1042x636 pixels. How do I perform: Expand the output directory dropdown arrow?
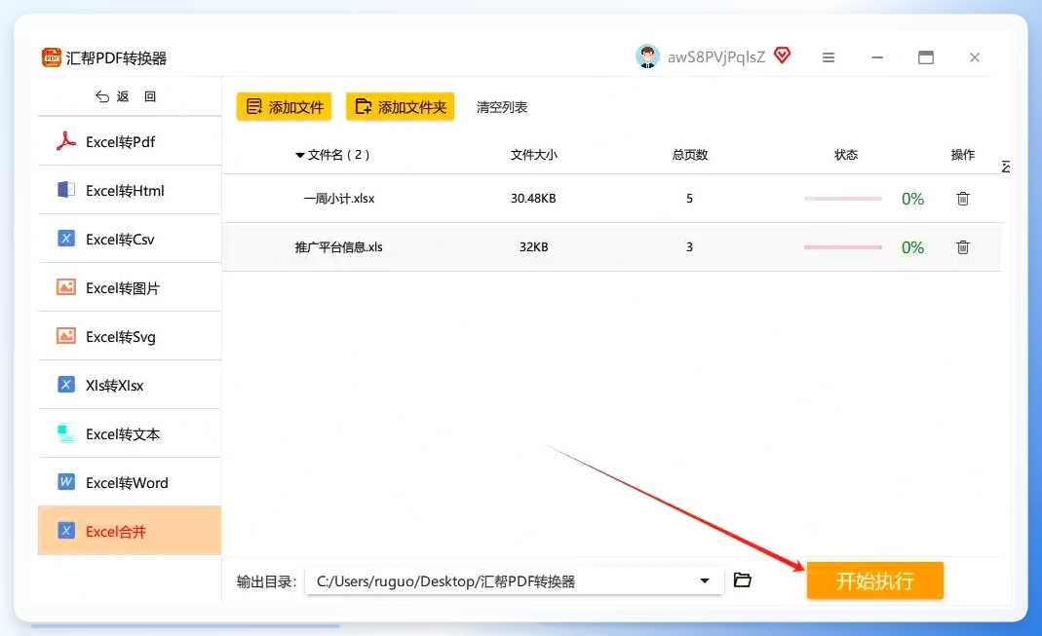click(705, 580)
